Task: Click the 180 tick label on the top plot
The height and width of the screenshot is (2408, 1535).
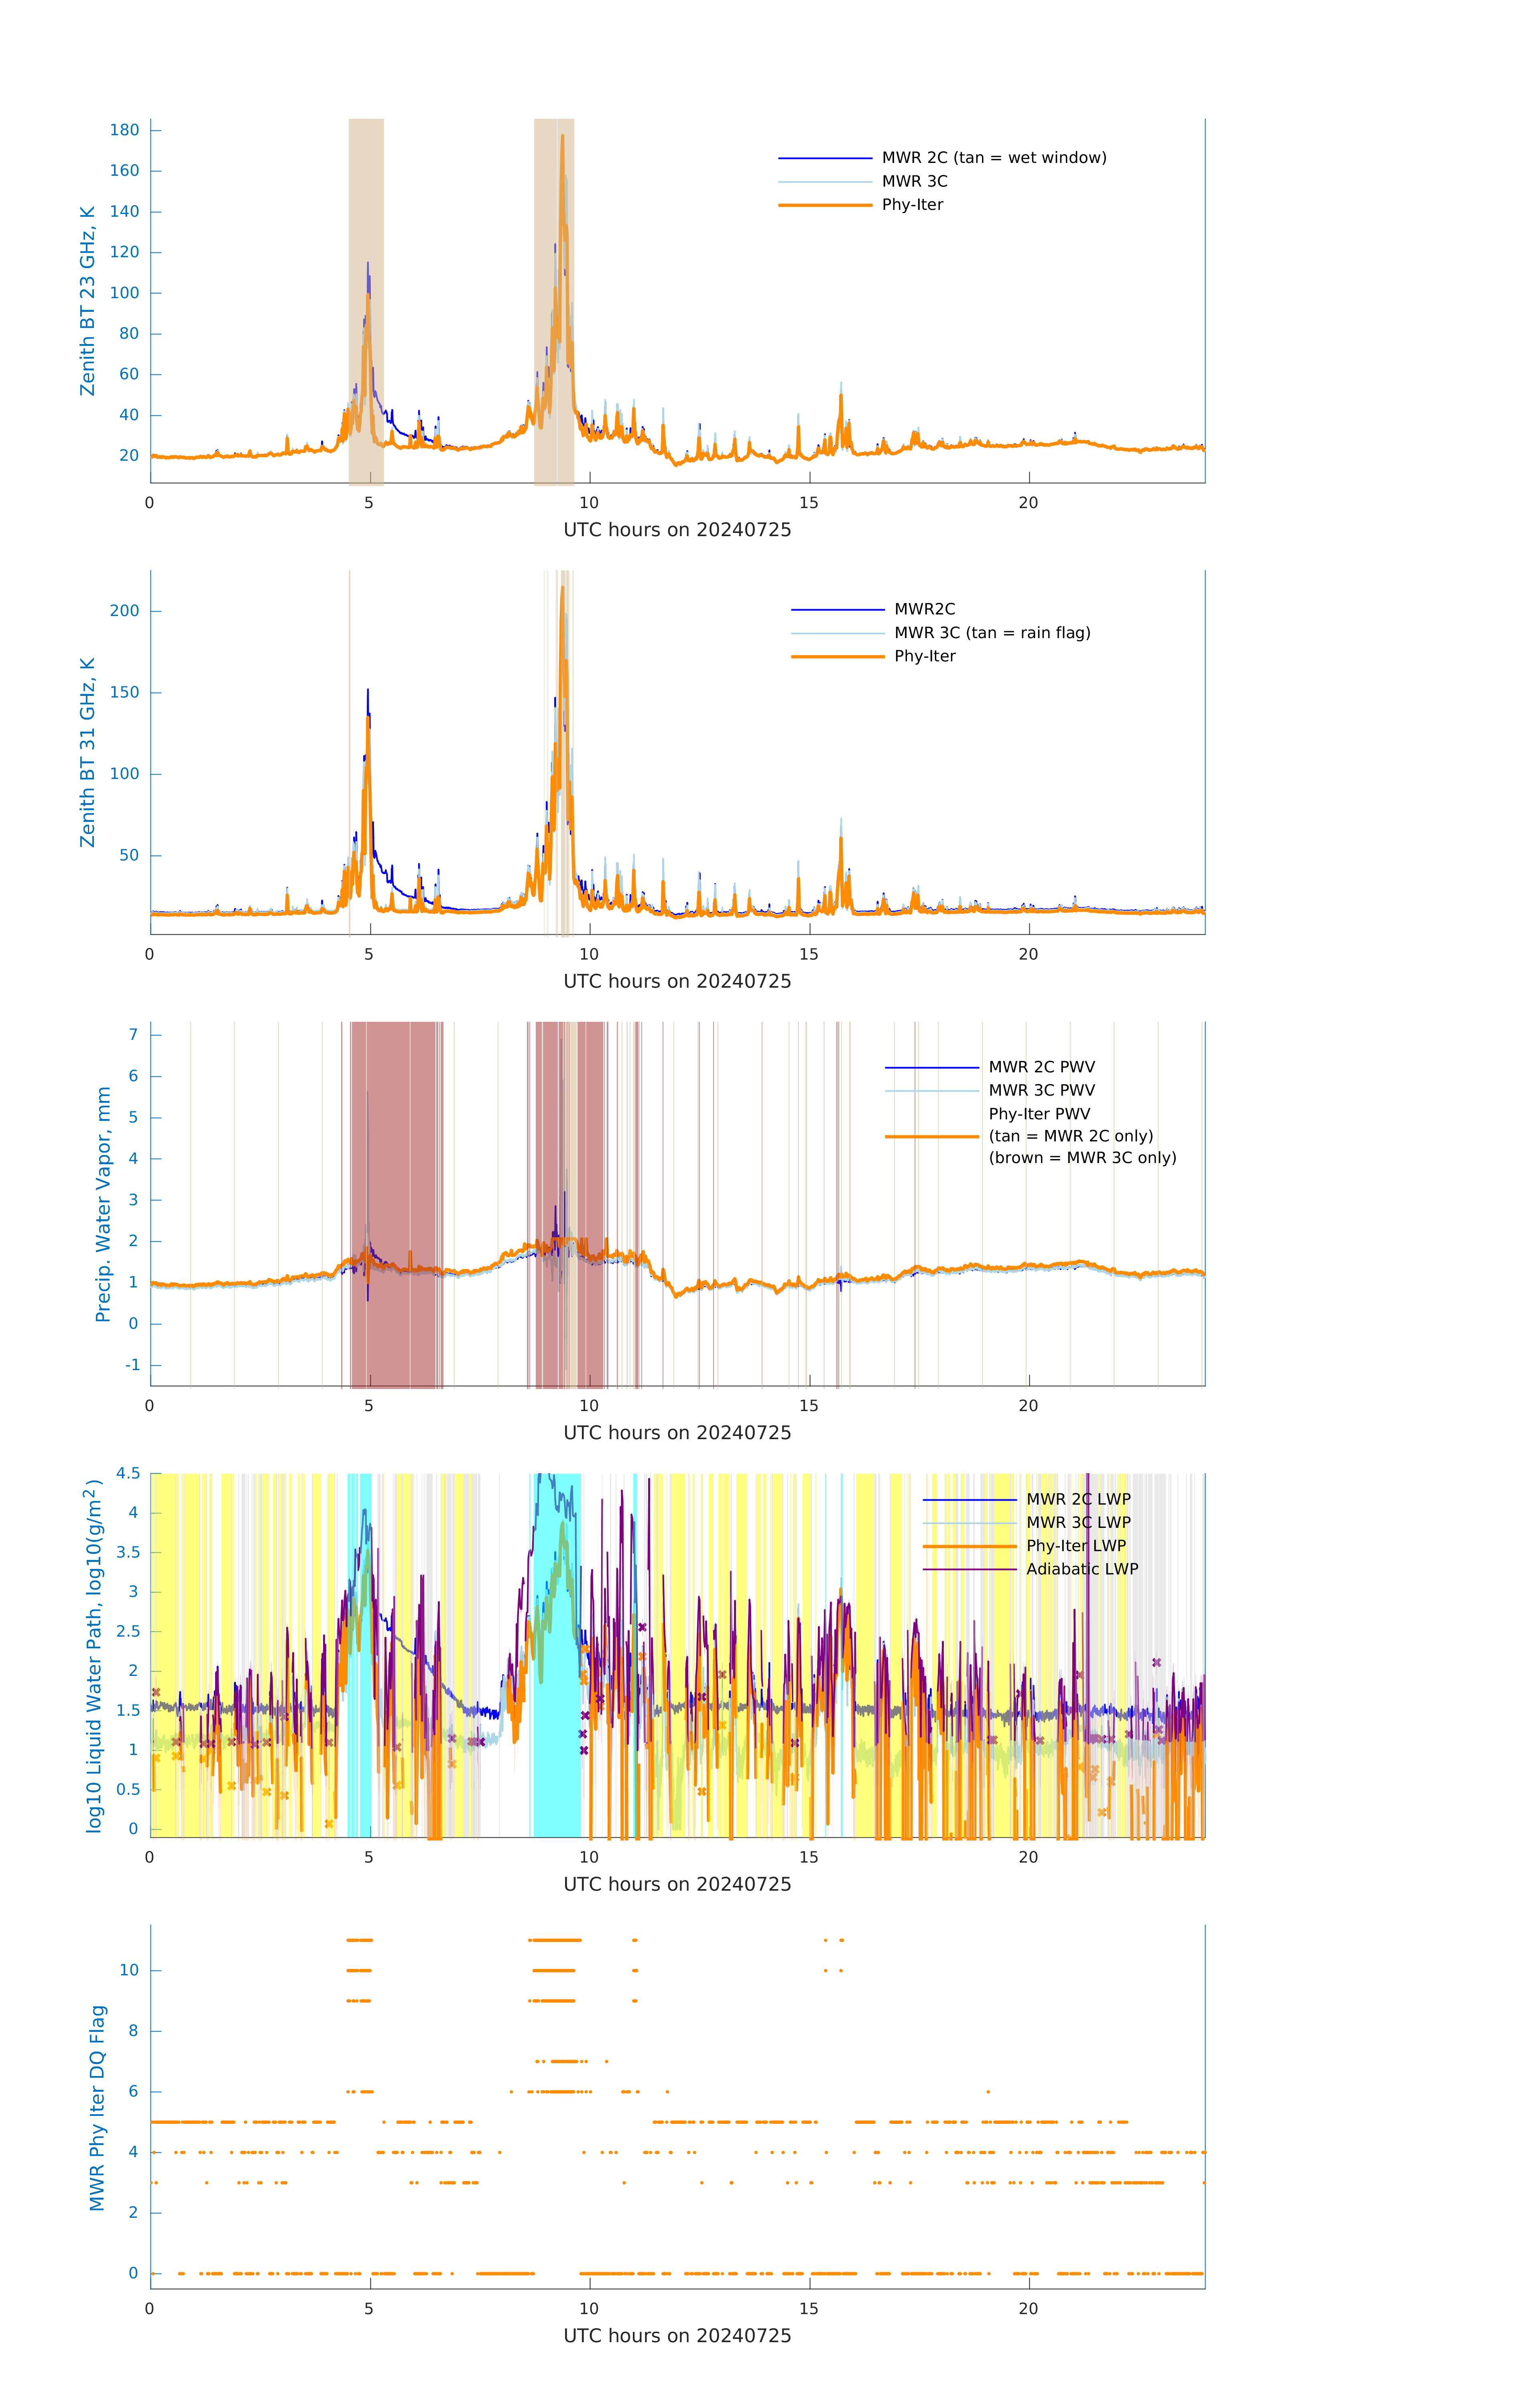Action: coord(125,130)
